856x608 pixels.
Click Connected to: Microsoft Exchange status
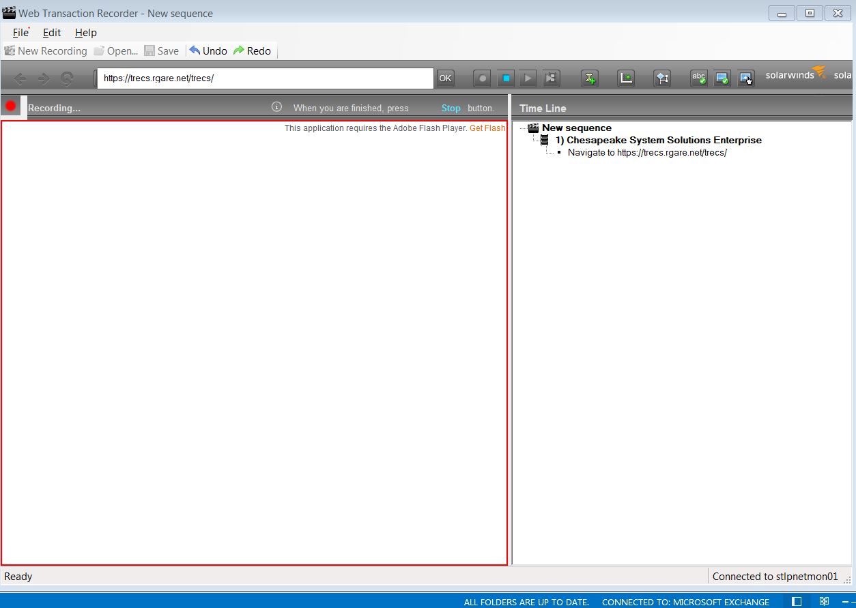pyautogui.click(x=685, y=602)
